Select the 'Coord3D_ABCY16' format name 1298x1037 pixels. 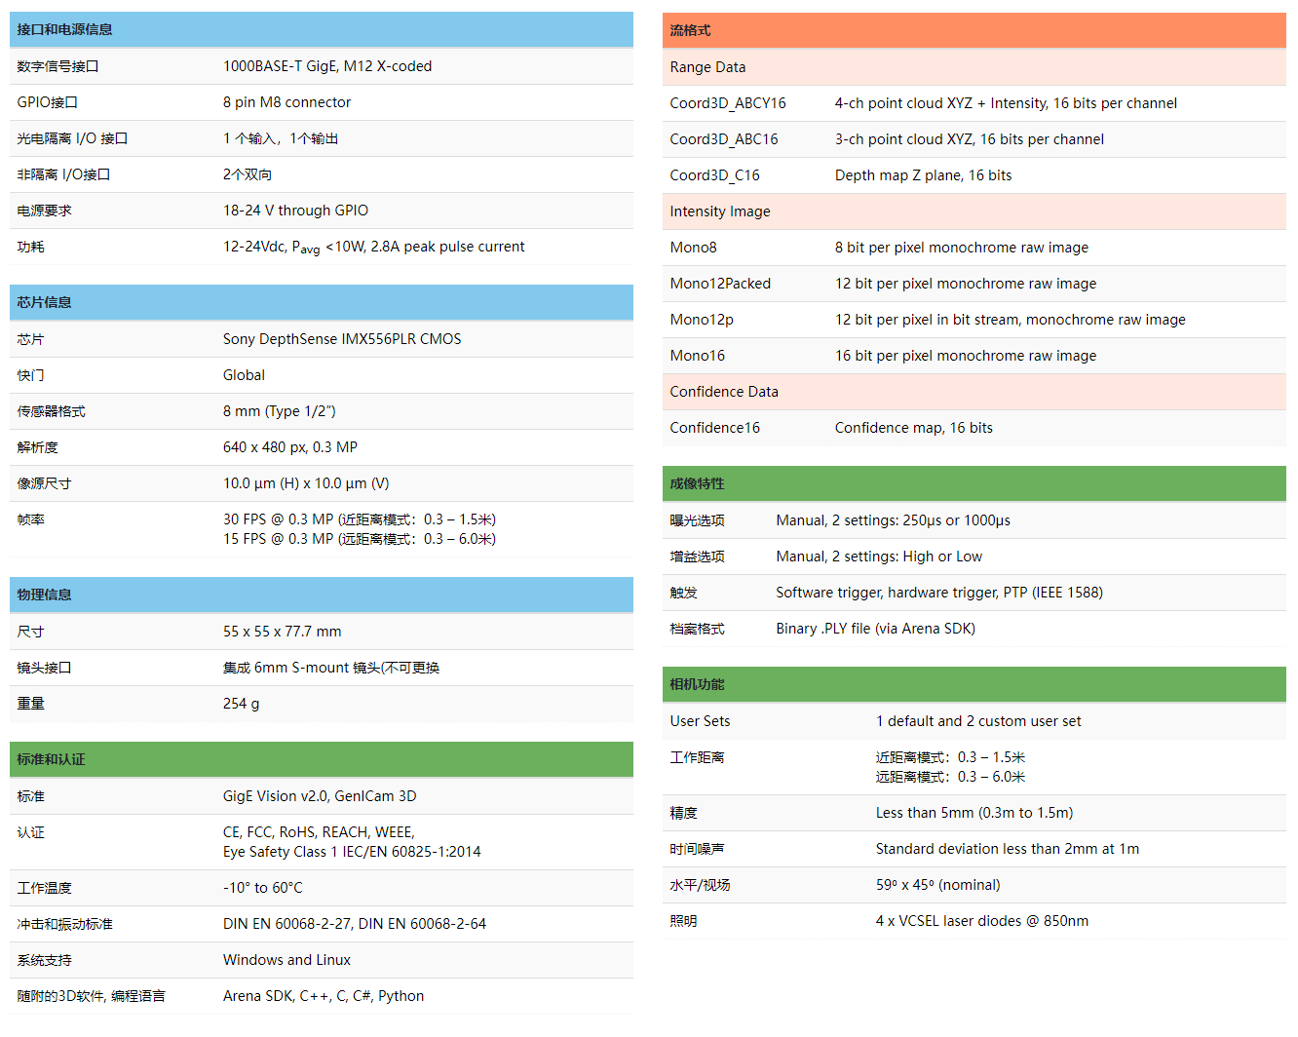pos(728,103)
